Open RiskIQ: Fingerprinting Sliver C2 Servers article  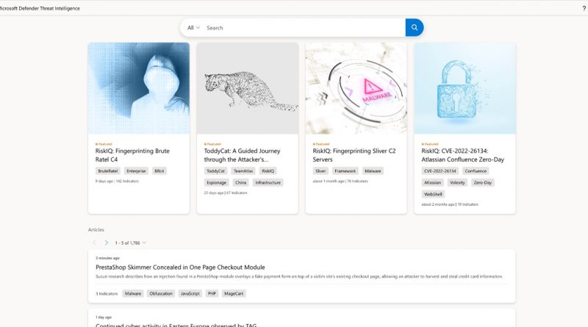click(x=354, y=155)
